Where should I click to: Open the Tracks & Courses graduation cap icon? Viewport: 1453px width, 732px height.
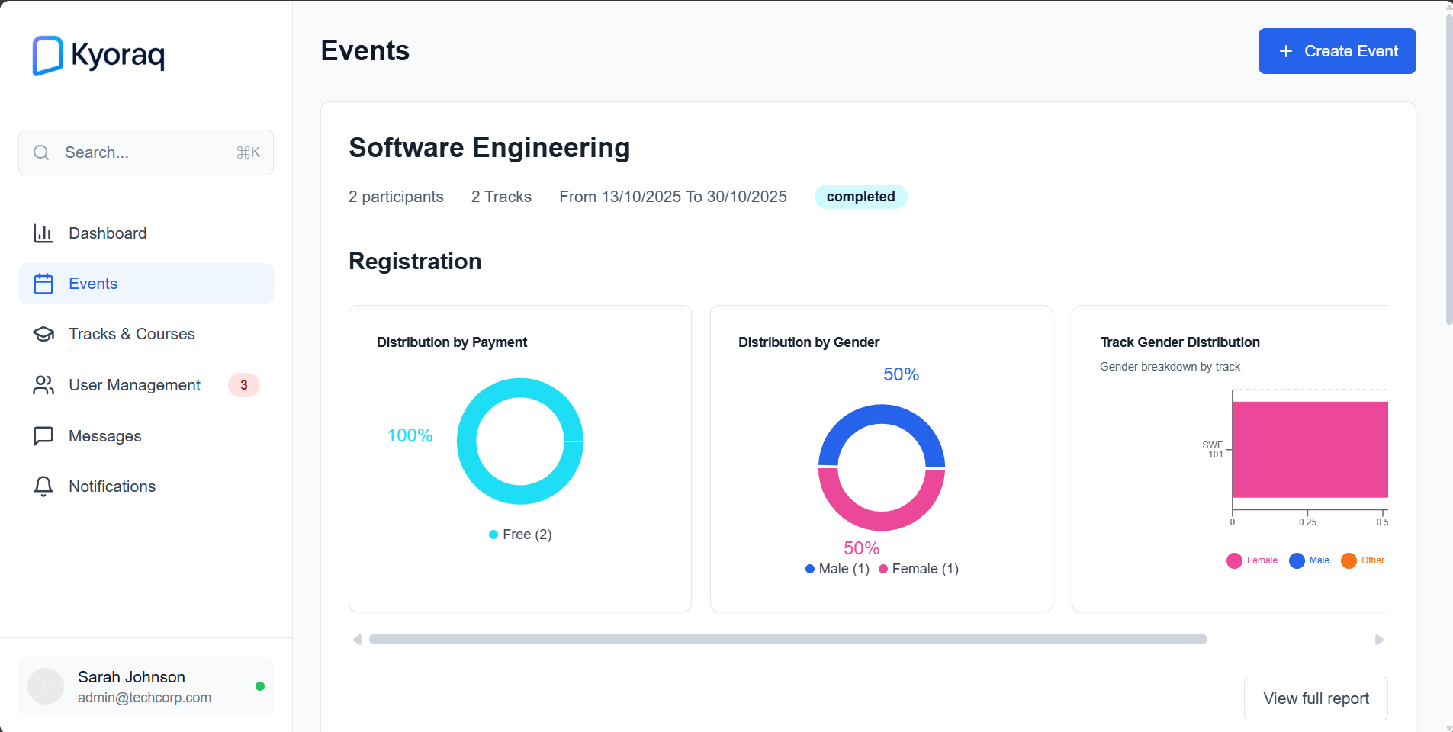point(43,333)
